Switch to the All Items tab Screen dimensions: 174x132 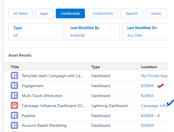pyautogui.click(x=20, y=13)
